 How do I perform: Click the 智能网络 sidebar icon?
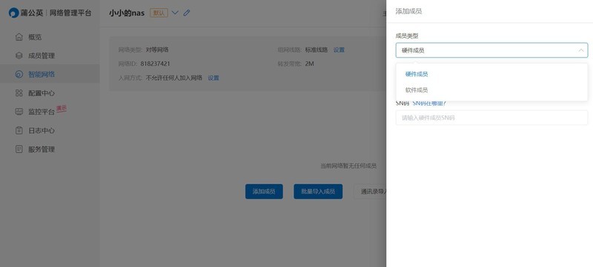click(19, 74)
